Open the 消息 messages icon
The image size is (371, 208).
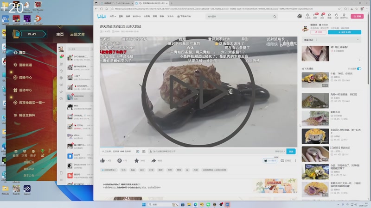point(315,16)
